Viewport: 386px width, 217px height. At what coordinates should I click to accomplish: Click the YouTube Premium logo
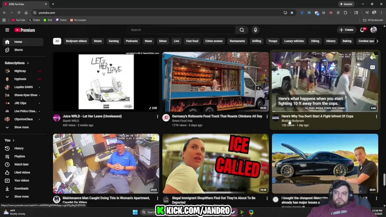coord(25,30)
